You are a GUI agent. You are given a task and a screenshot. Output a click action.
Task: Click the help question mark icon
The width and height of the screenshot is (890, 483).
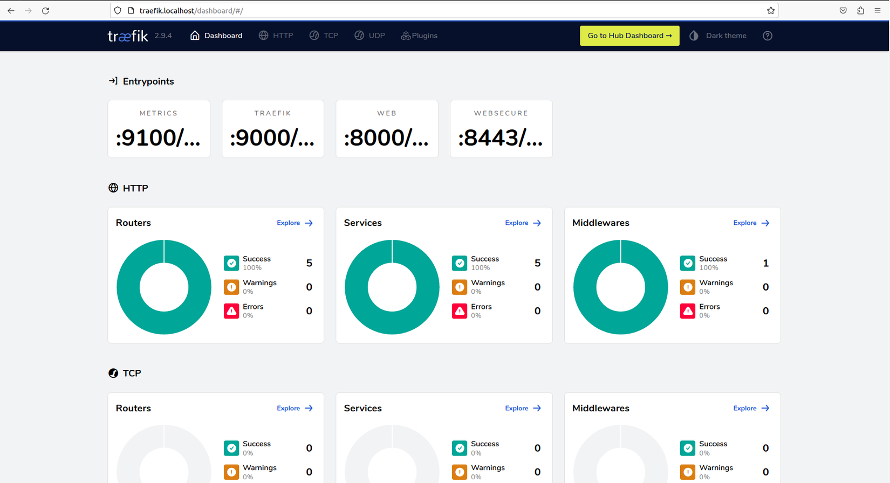pos(768,36)
